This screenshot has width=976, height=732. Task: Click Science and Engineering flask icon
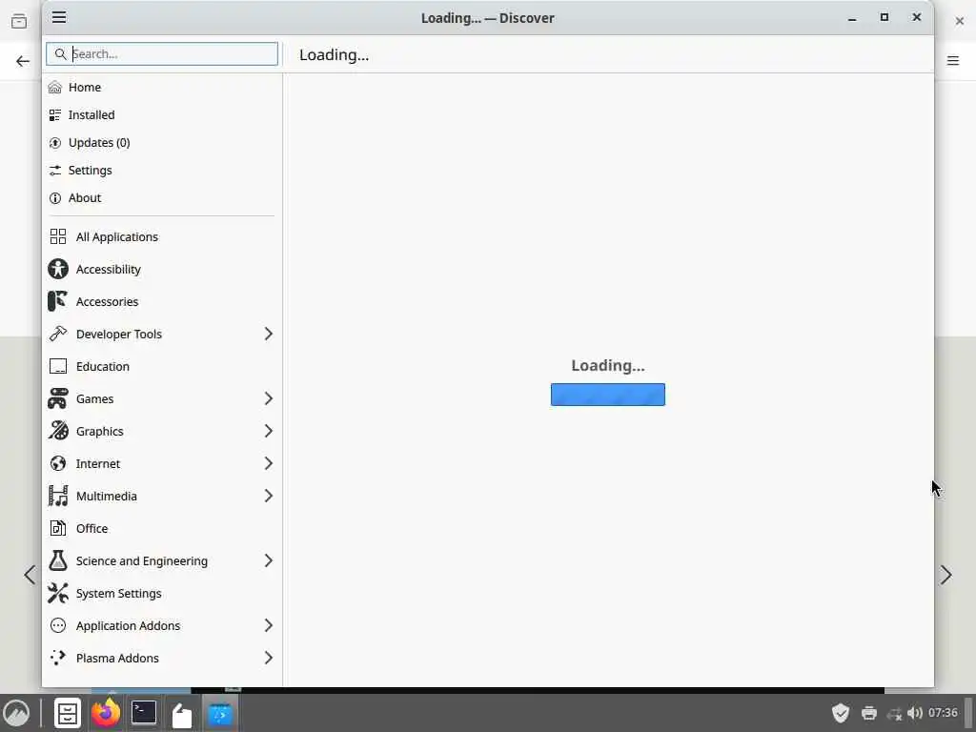coord(58,560)
